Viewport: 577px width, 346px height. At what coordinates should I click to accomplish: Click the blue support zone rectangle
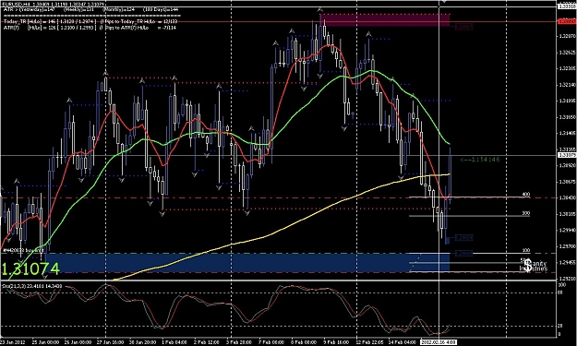(246, 263)
